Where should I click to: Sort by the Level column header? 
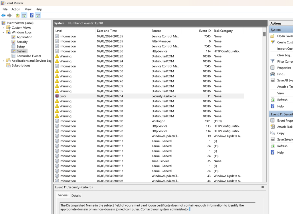75,31
